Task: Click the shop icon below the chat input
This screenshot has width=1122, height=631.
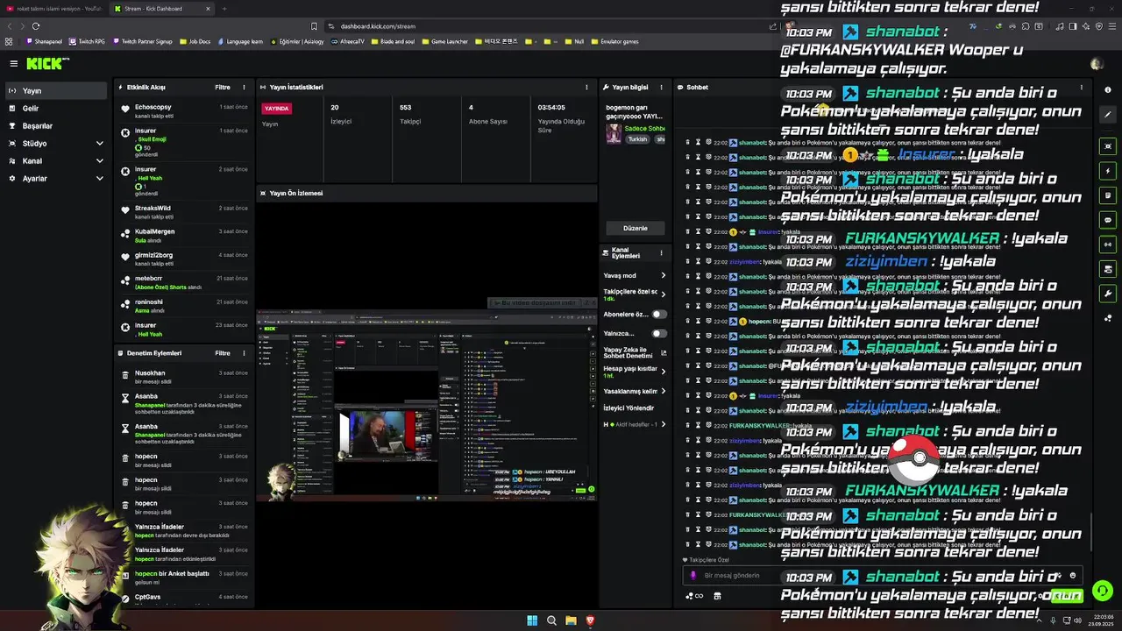Action: pyautogui.click(x=717, y=596)
